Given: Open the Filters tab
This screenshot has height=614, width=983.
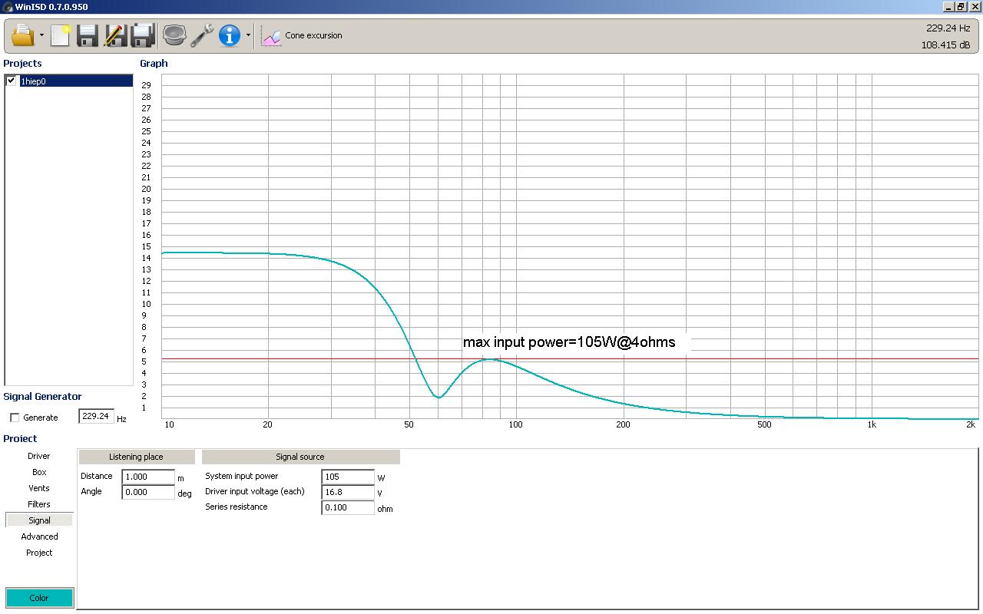Looking at the screenshot, I should click(x=39, y=504).
